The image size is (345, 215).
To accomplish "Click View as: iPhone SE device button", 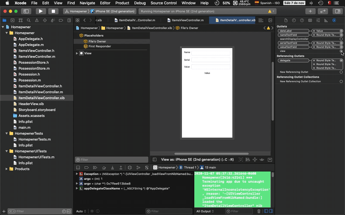I will pos(198,159).
